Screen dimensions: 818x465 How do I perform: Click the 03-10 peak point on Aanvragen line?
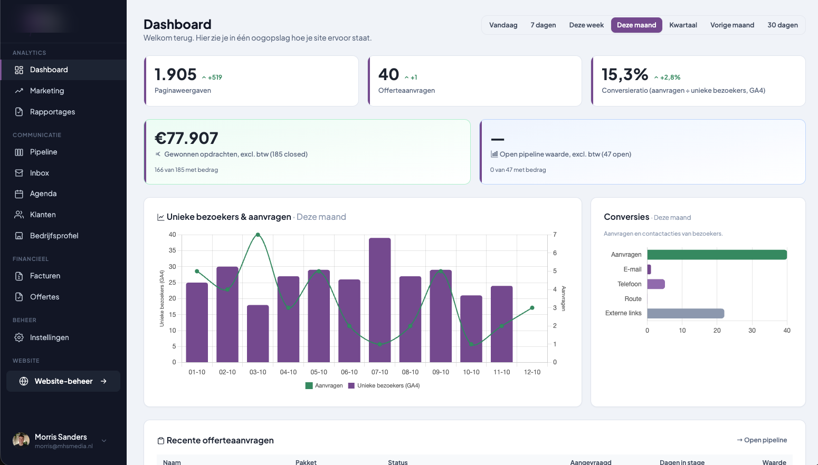coord(258,235)
